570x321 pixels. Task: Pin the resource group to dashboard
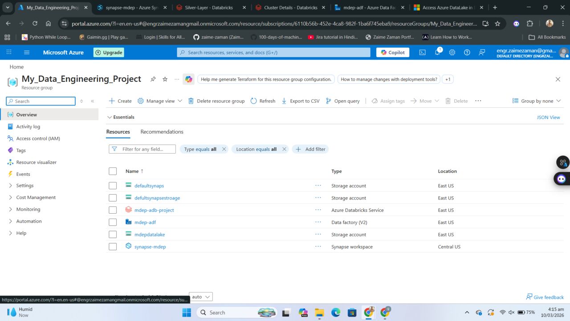pyautogui.click(x=153, y=79)
